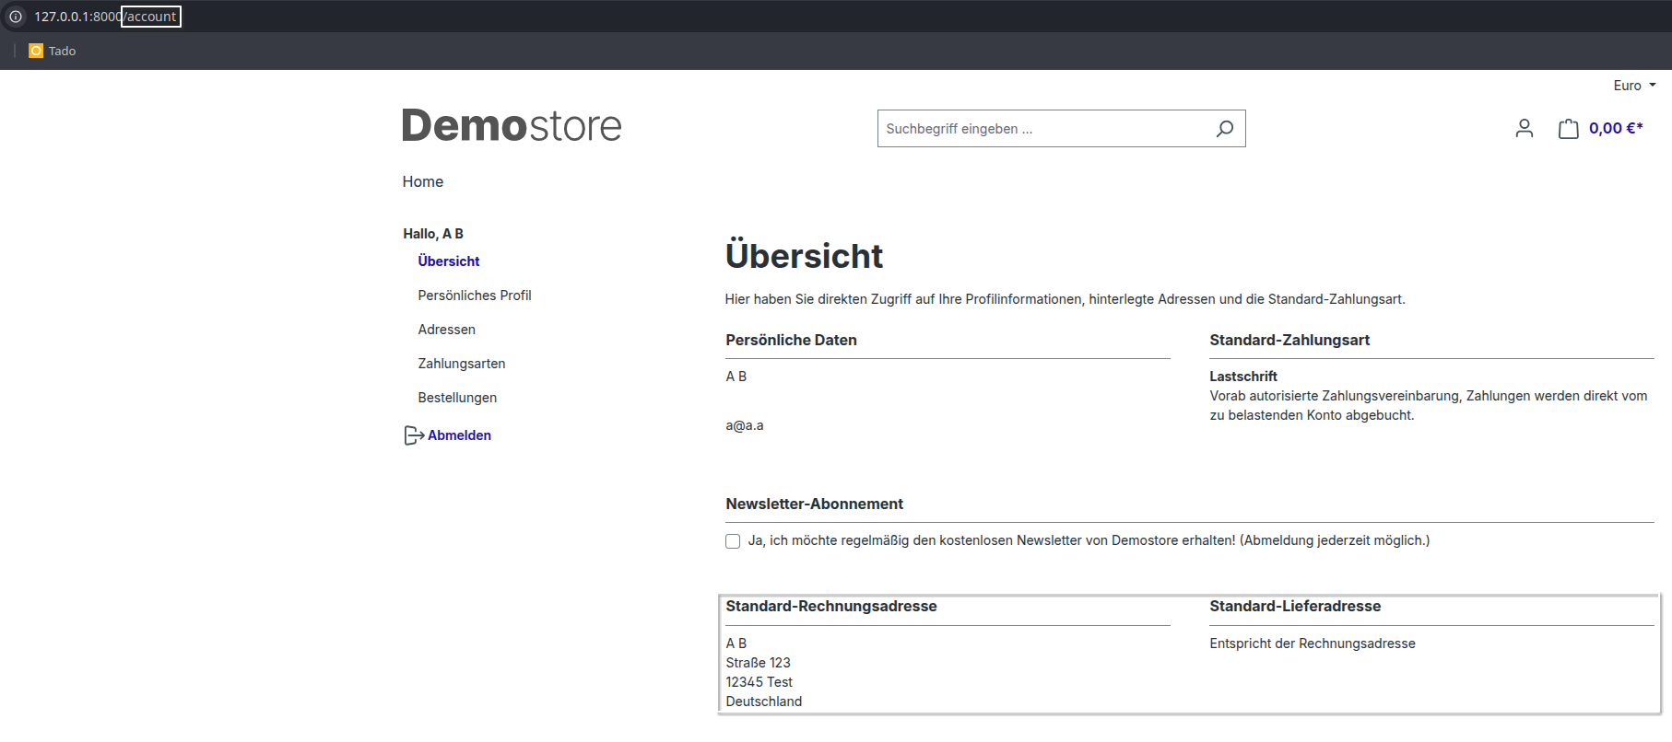Click the Demostore logo

pyautogui.click(x=512, y=125)
